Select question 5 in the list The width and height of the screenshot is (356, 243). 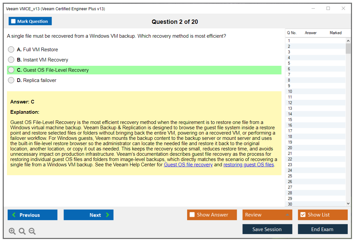pyautogui.click(x=315, y=63)
